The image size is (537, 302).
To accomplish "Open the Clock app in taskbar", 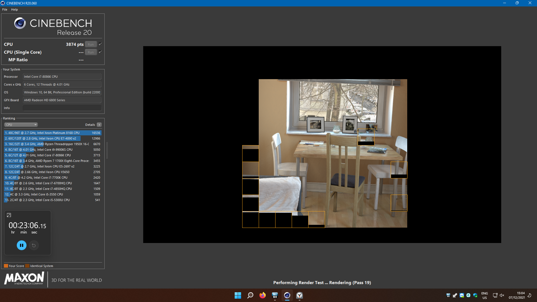I will pos(300,295).
